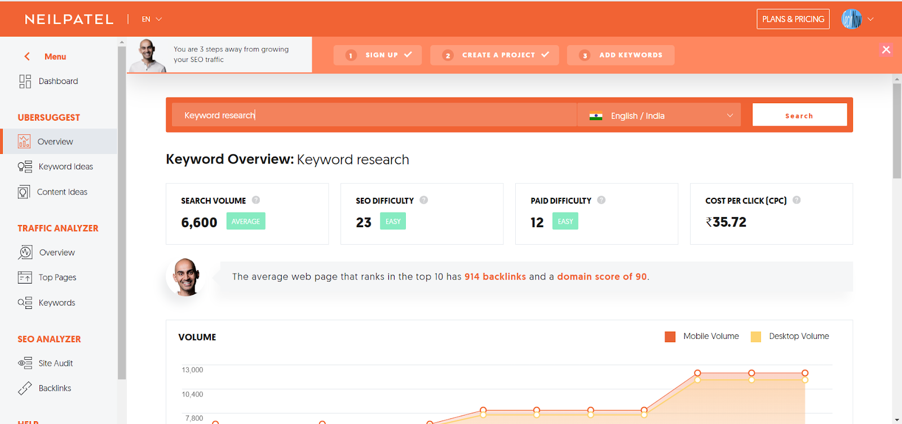Image resolution: width=902 pixels, height=424 pixels.
Task: Click the sidebar vertical scrollbar
Action: click(122, 213)
